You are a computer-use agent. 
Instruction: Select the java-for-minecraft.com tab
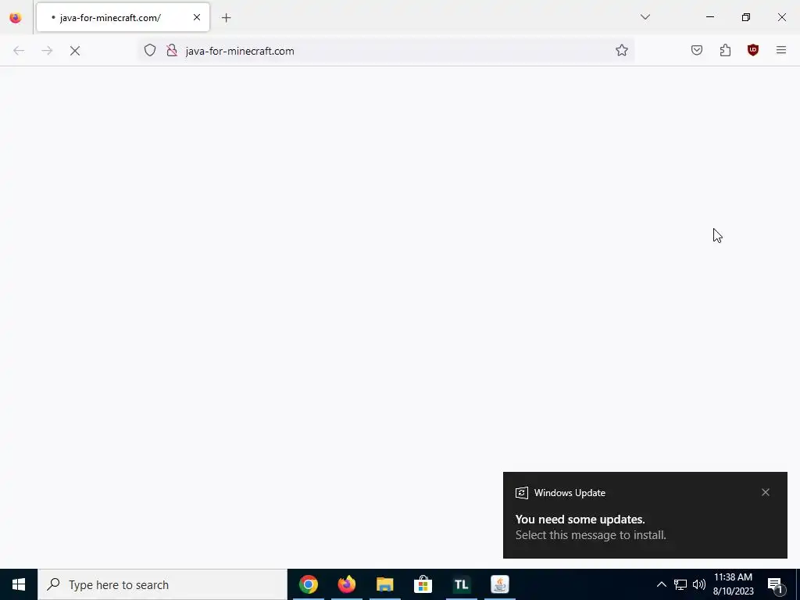[x=123, y=17]
